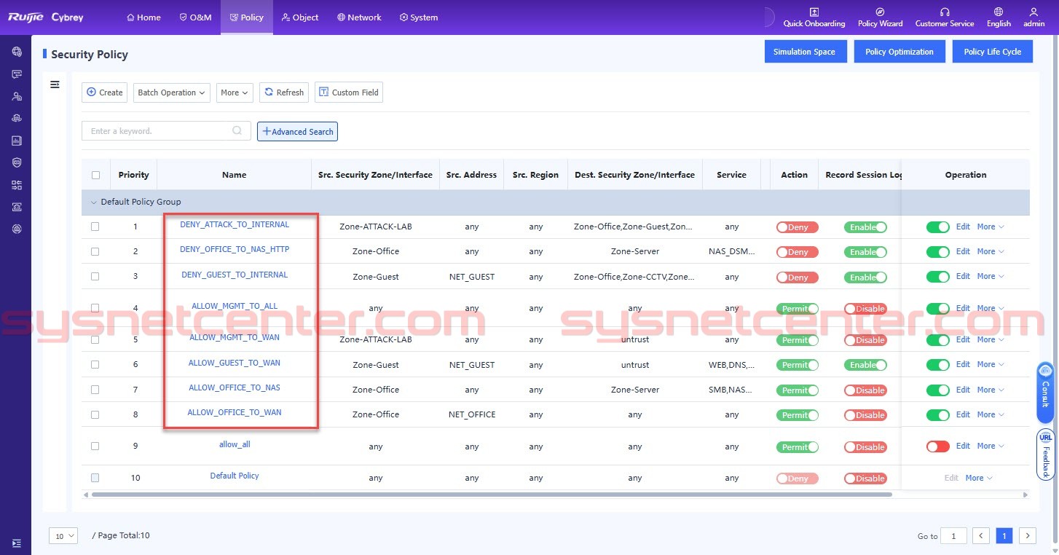Click the grid-list icon in left sidebar

(17, 185)
